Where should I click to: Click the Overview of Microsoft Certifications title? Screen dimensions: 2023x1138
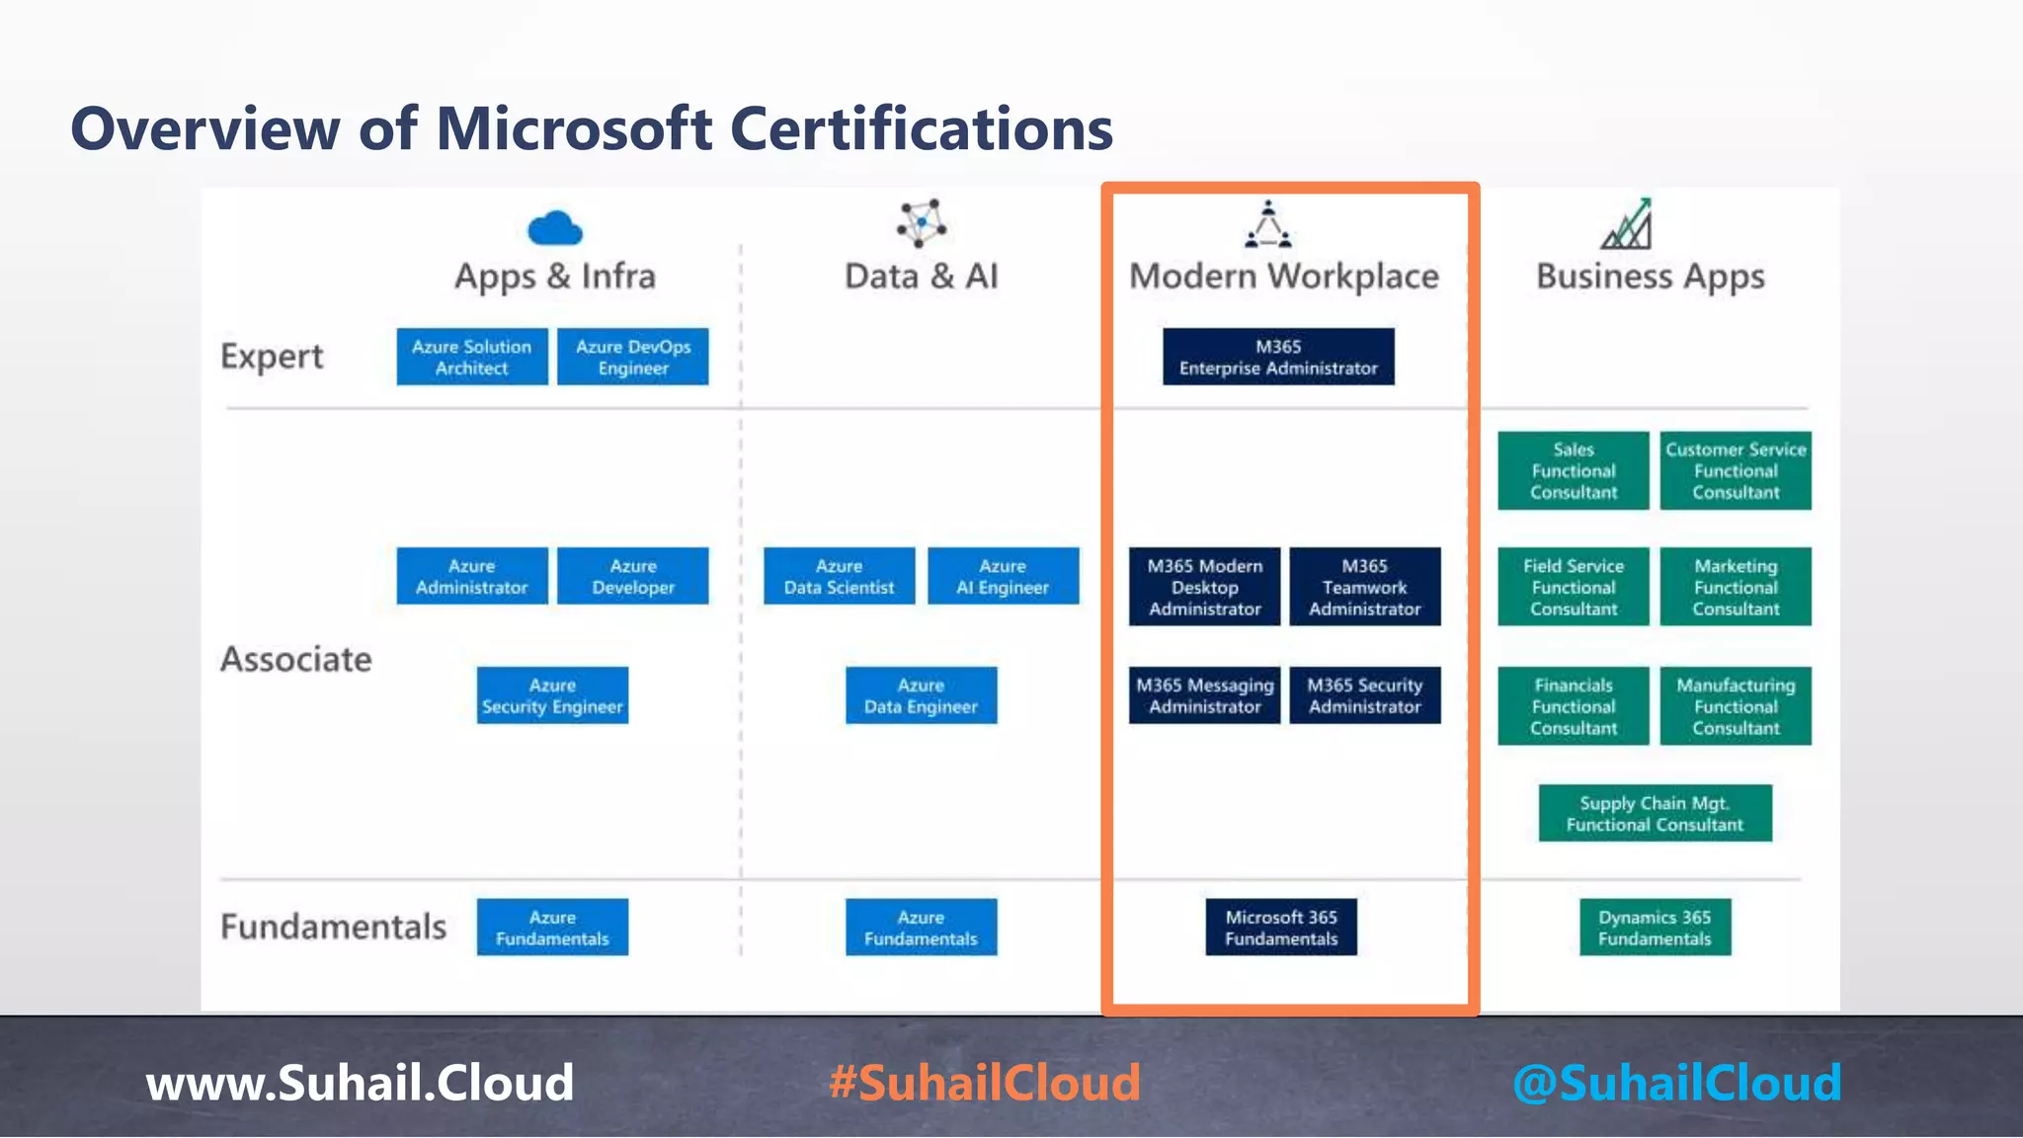click(592, 128)
